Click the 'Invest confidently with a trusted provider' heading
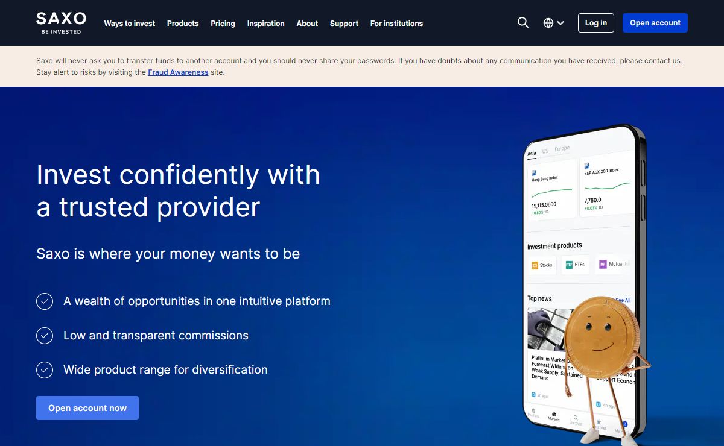 179,191
